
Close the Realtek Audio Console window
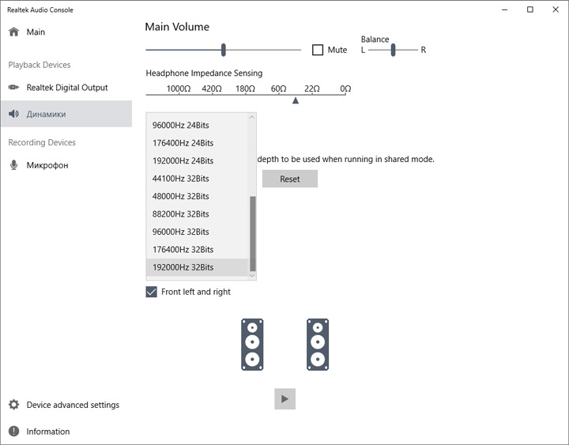click(556, 9)
